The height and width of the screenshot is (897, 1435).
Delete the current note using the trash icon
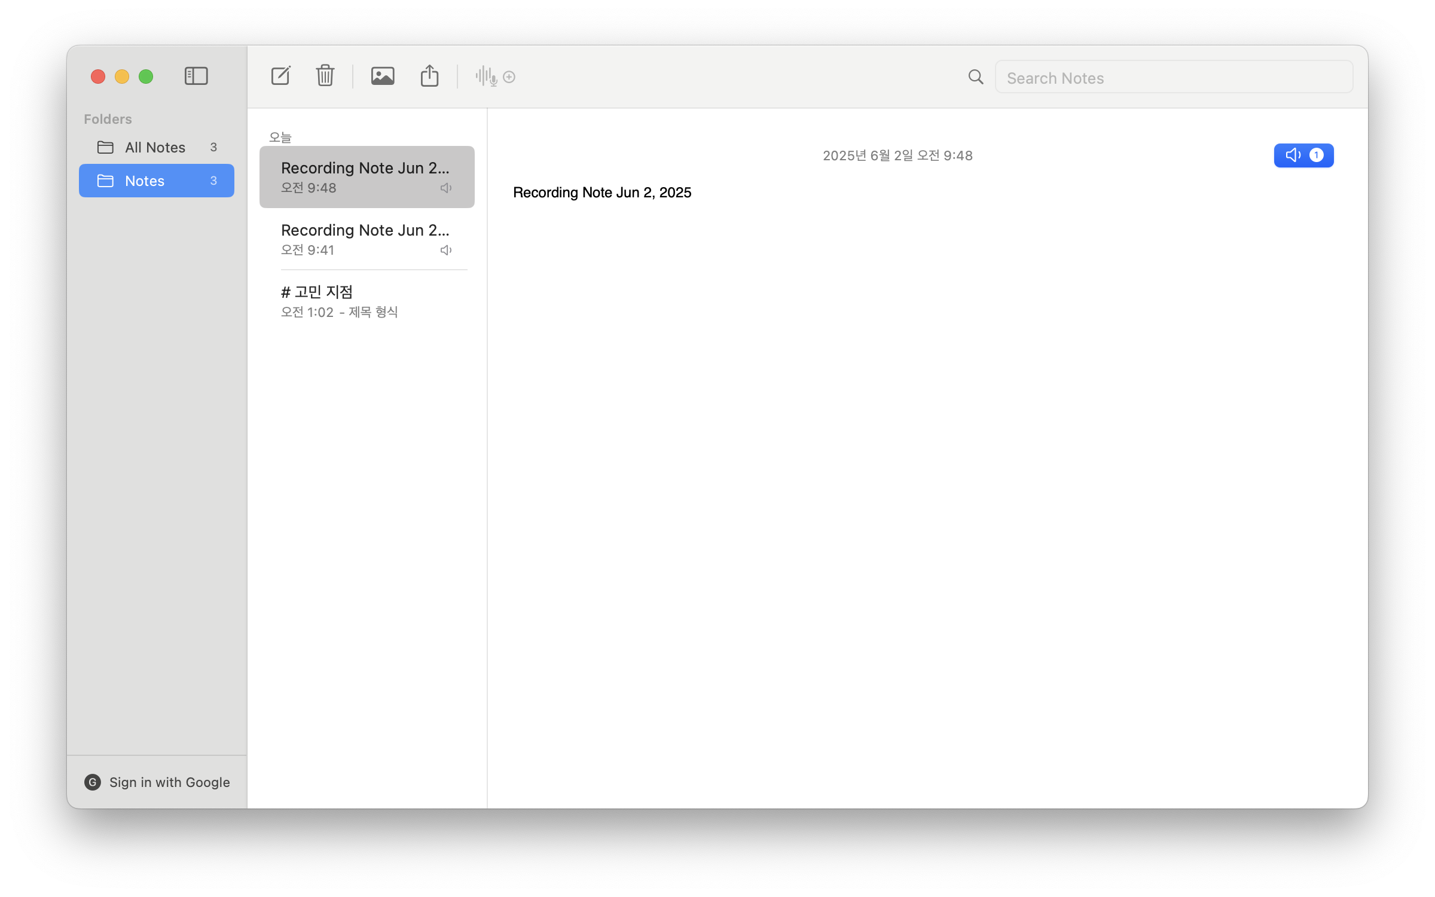click(325, 76)
